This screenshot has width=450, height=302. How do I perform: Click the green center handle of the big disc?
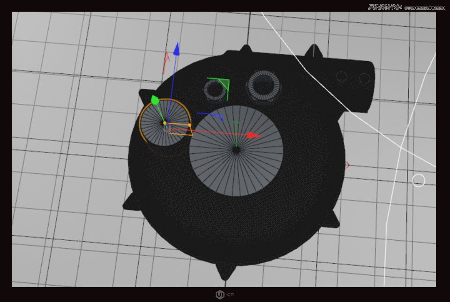(236, 125)
